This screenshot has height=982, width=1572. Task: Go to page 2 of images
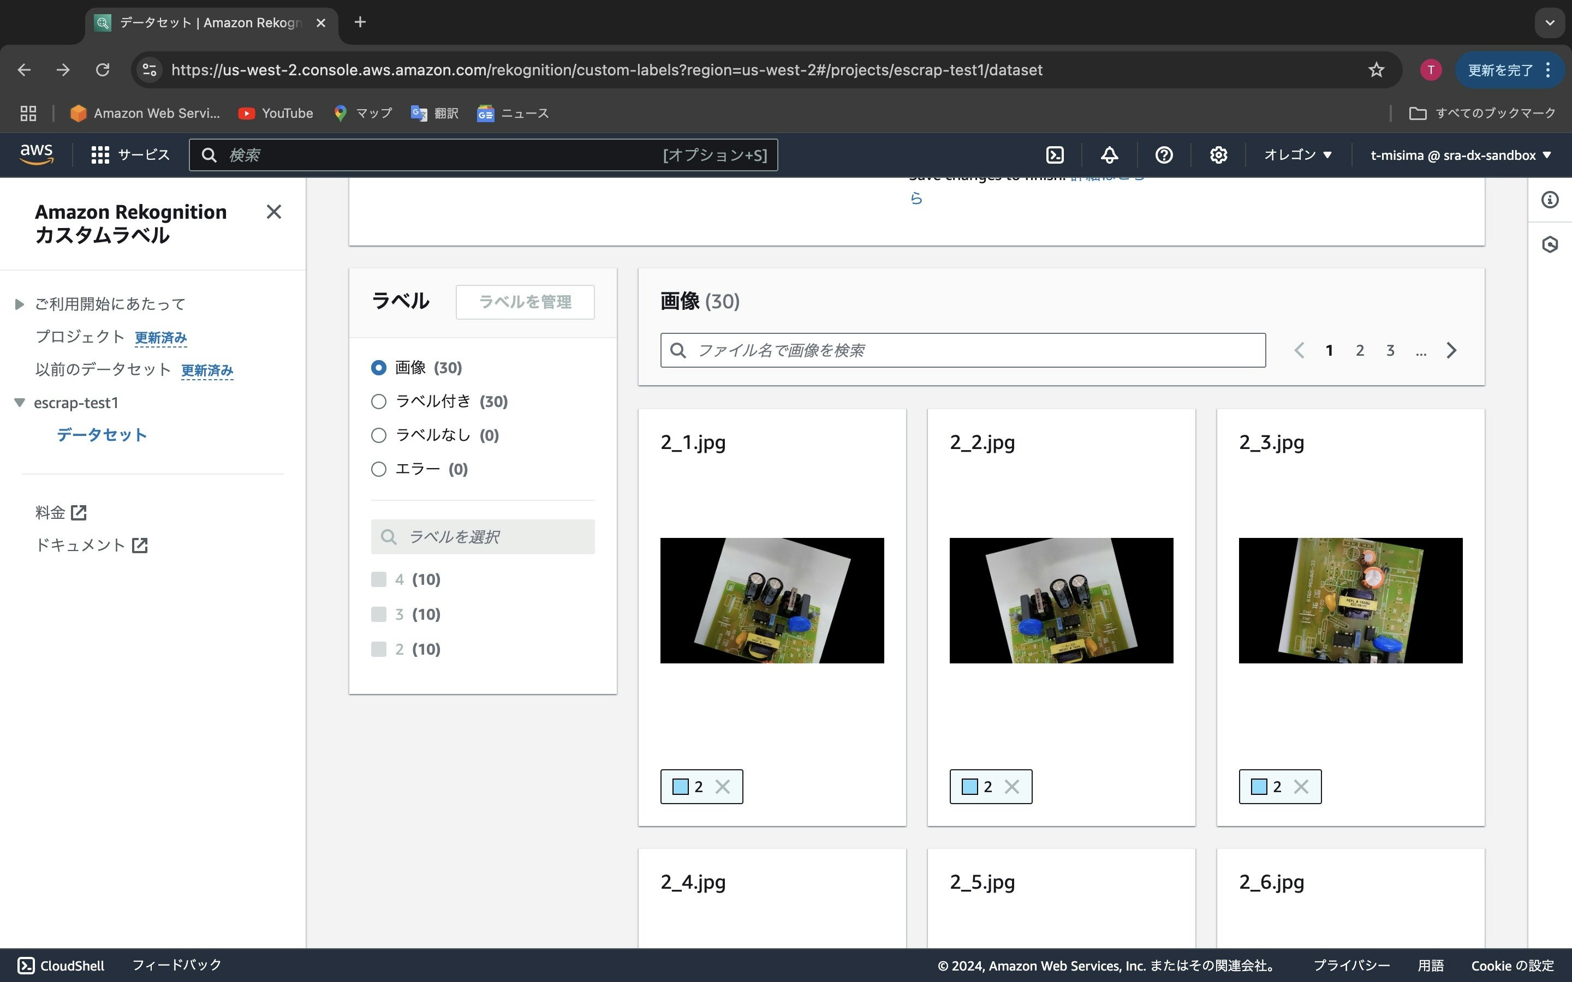point(1360,351)
